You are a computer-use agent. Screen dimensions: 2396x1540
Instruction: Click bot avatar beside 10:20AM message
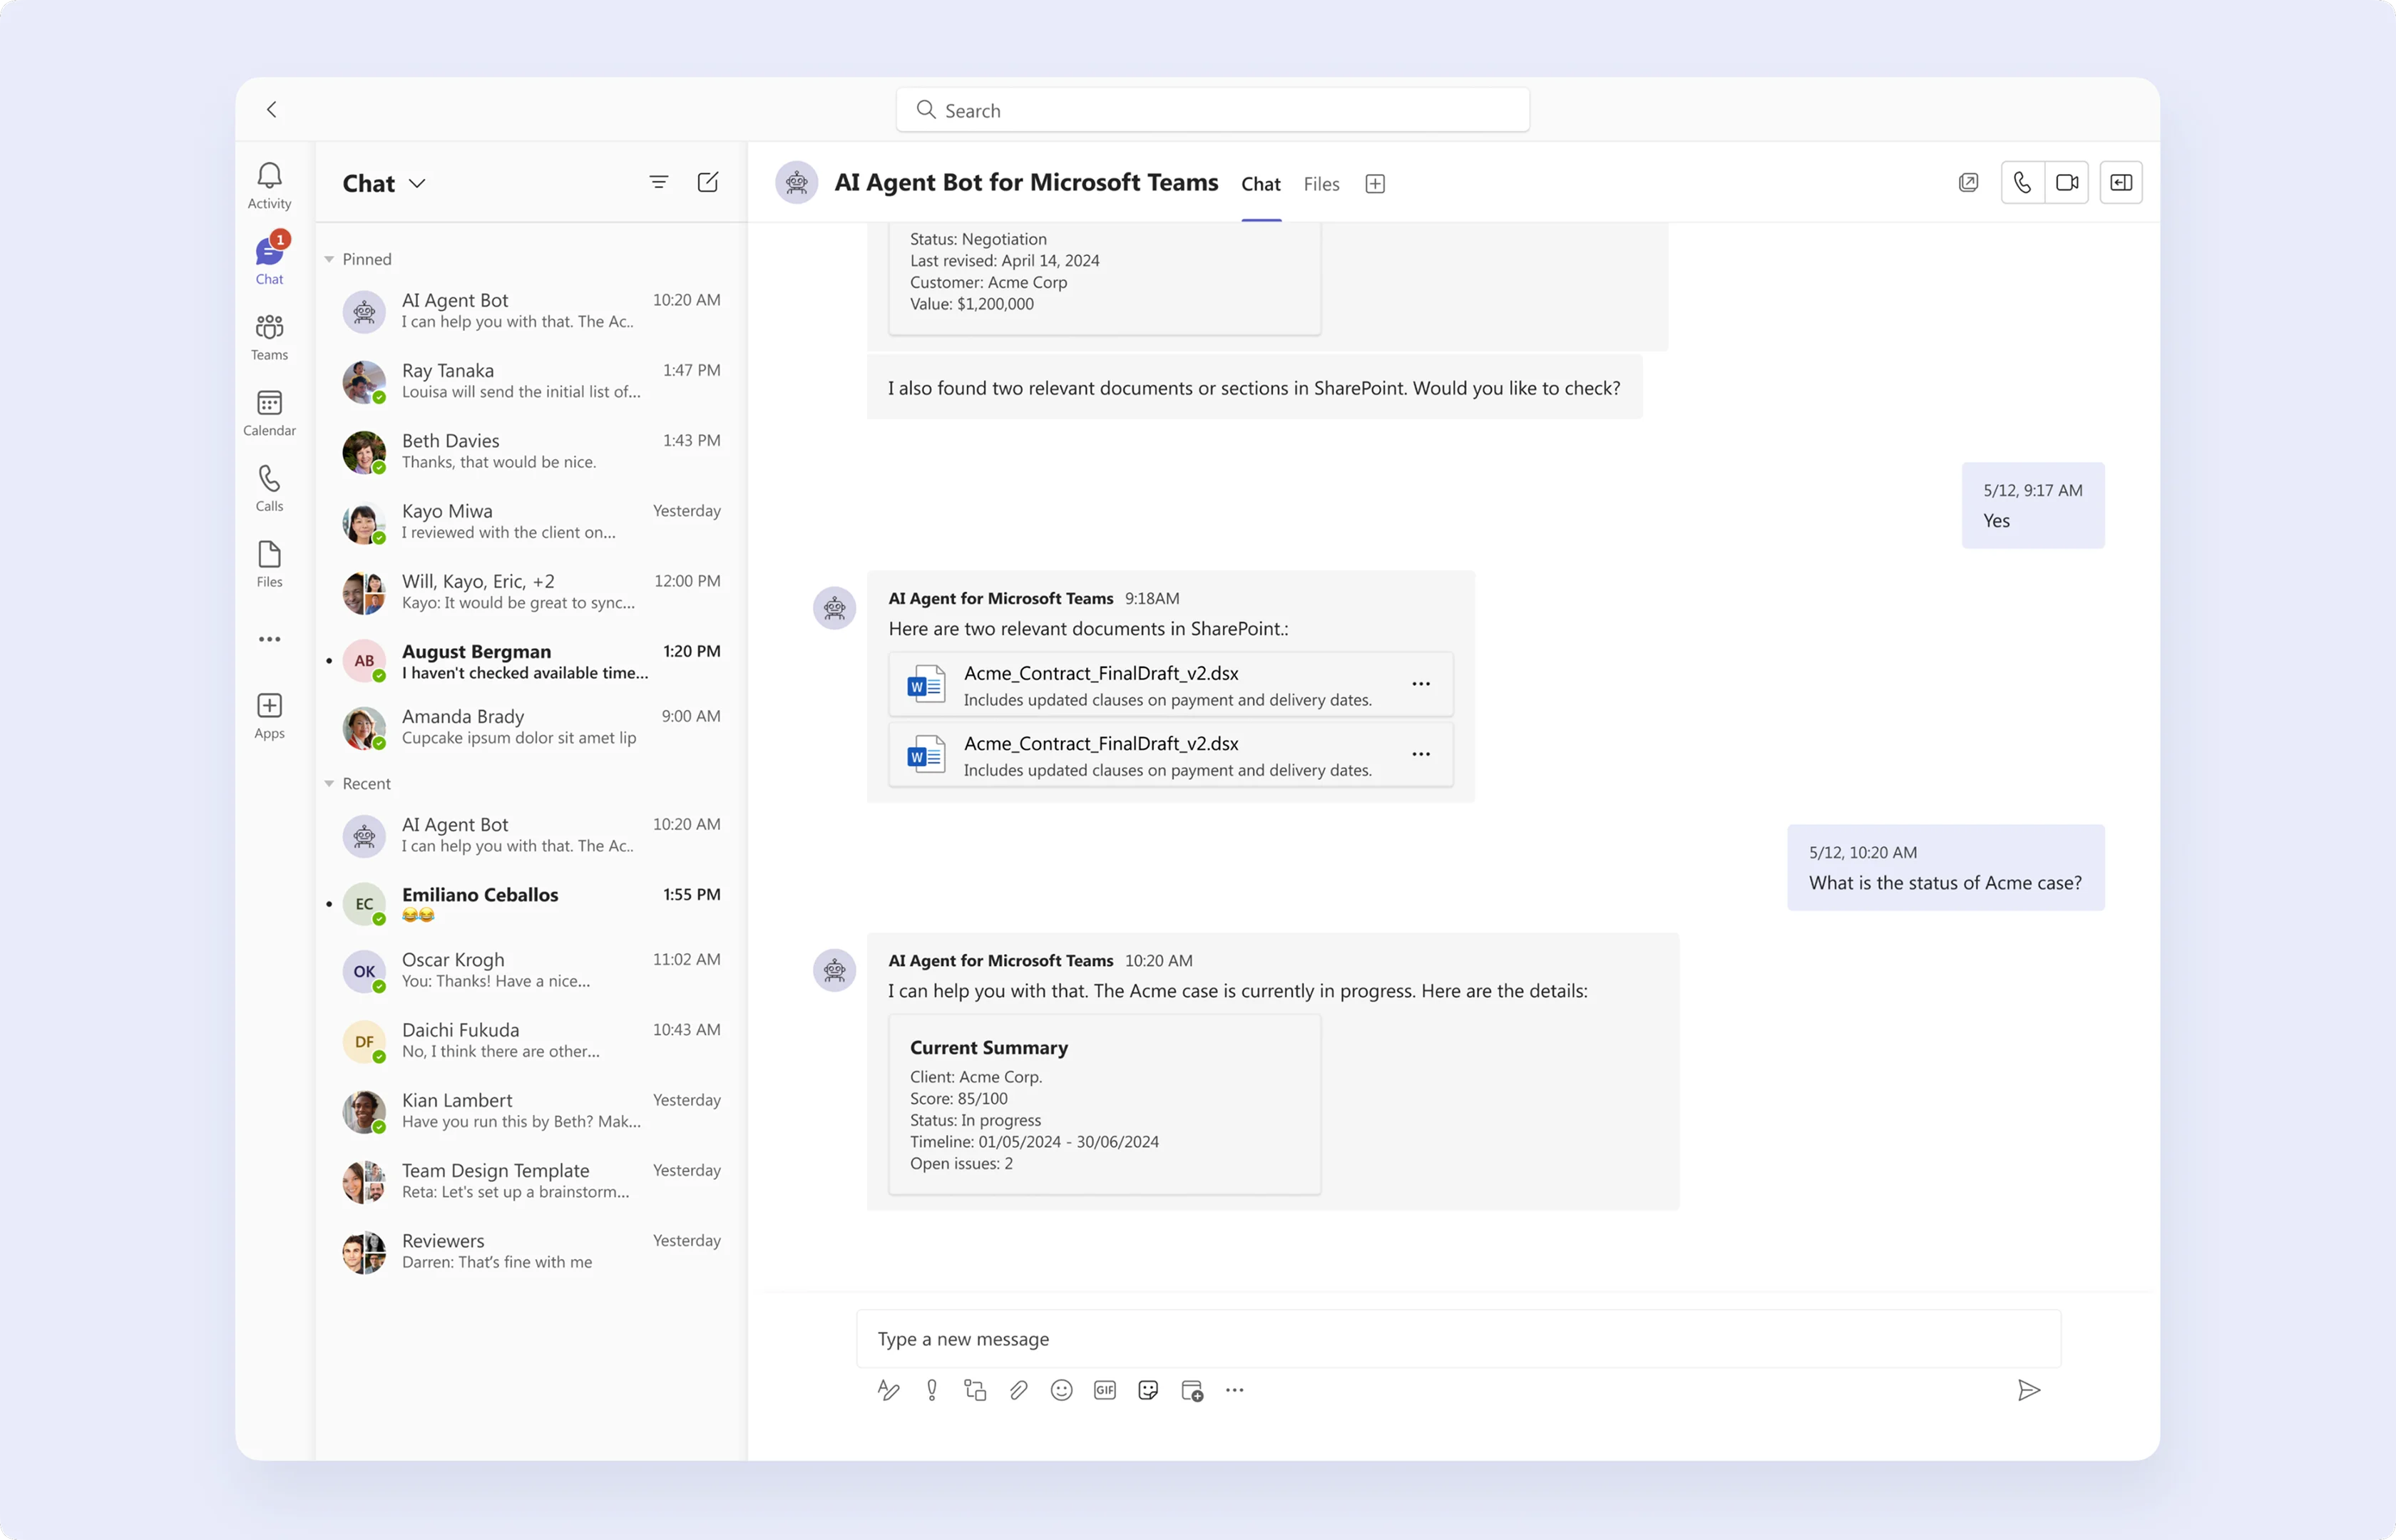(x=834, y=970)
